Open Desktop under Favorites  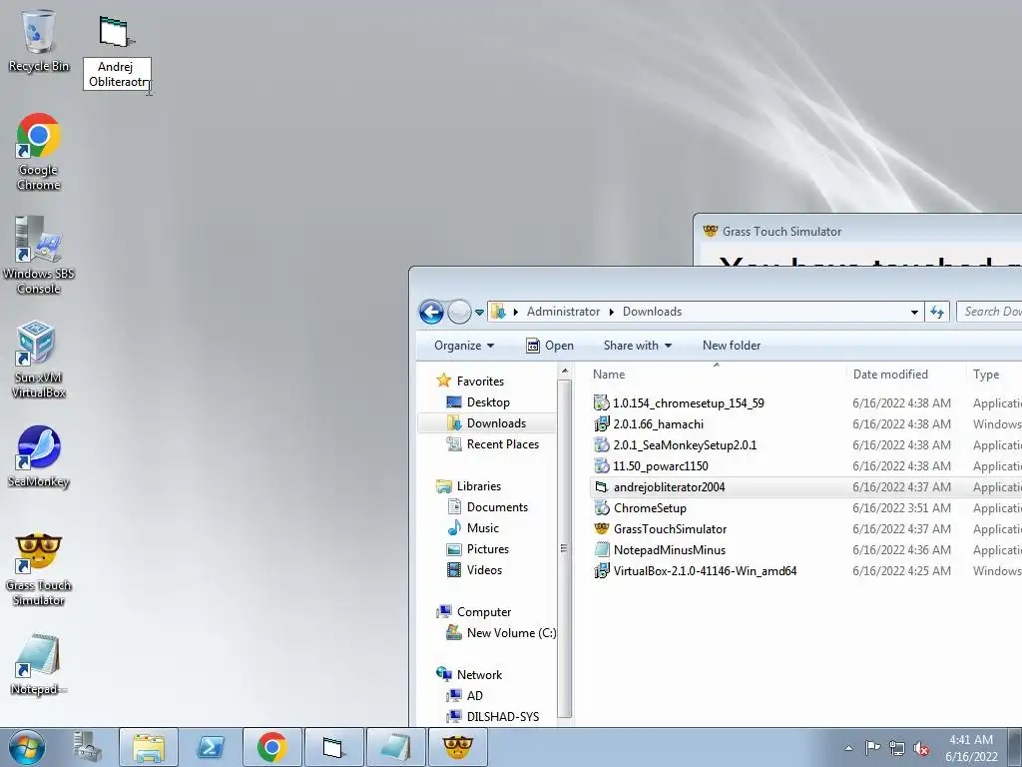487,402
